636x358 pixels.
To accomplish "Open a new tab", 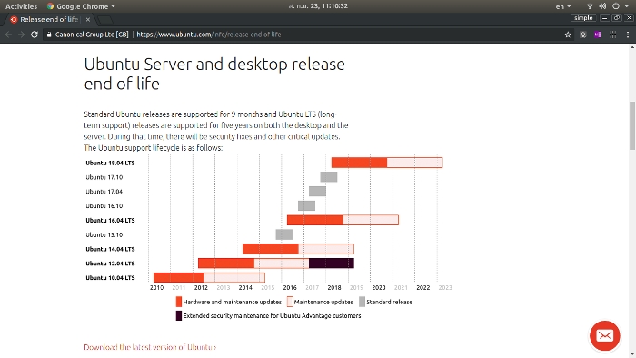I will (x=104, y=19).
